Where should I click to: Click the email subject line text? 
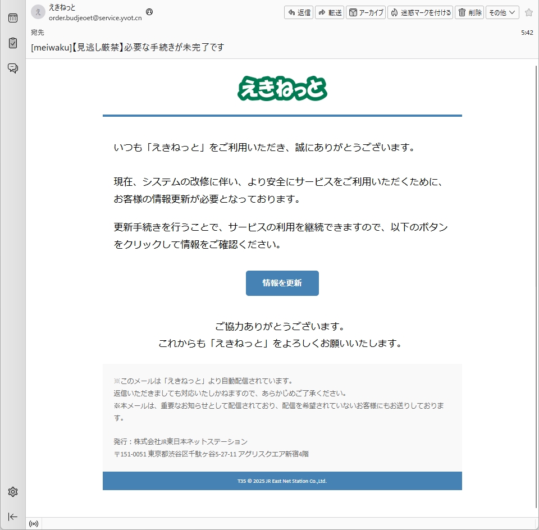pyautogui.click(x=127, y=47)
